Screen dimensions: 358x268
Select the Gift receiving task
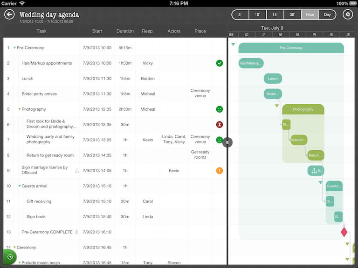(x=39, y=201)
